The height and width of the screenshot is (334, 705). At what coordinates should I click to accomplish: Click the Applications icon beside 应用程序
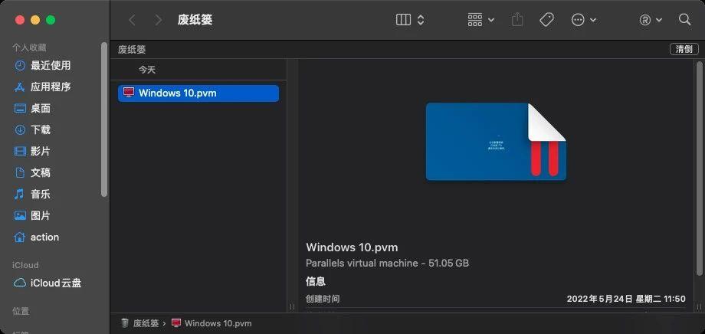20,87
